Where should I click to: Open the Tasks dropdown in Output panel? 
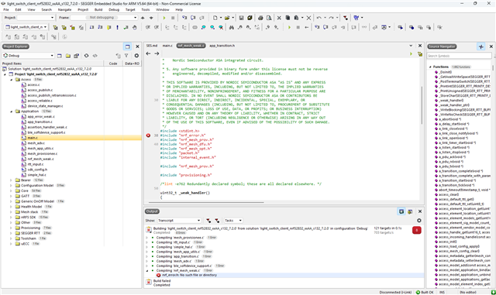click(232, 221)
